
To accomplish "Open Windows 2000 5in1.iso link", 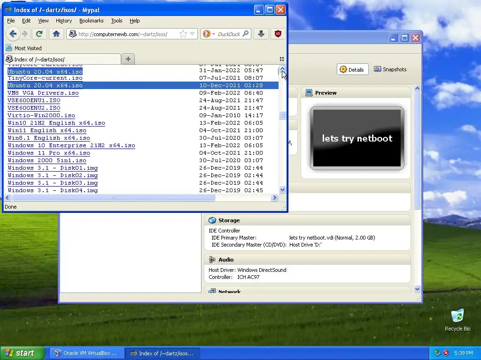I will click(x=47, y=160).
